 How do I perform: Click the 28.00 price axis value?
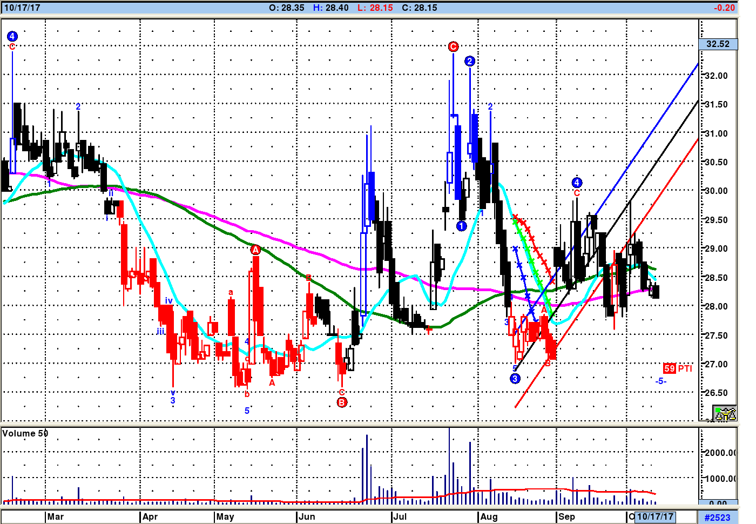coord(717,306)
